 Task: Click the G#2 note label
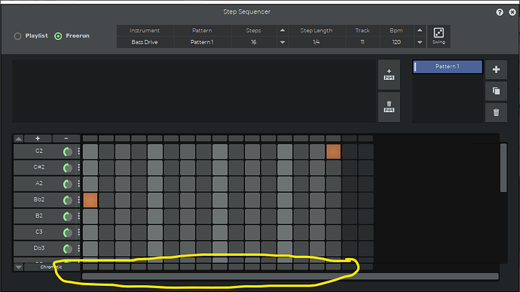pos(38,167)
